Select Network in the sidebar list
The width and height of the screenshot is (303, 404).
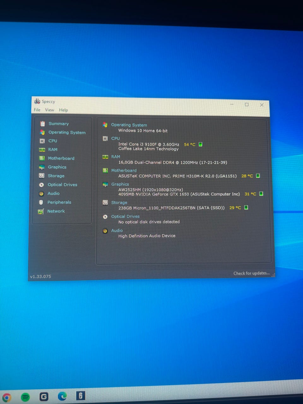[x=56, y=211]
